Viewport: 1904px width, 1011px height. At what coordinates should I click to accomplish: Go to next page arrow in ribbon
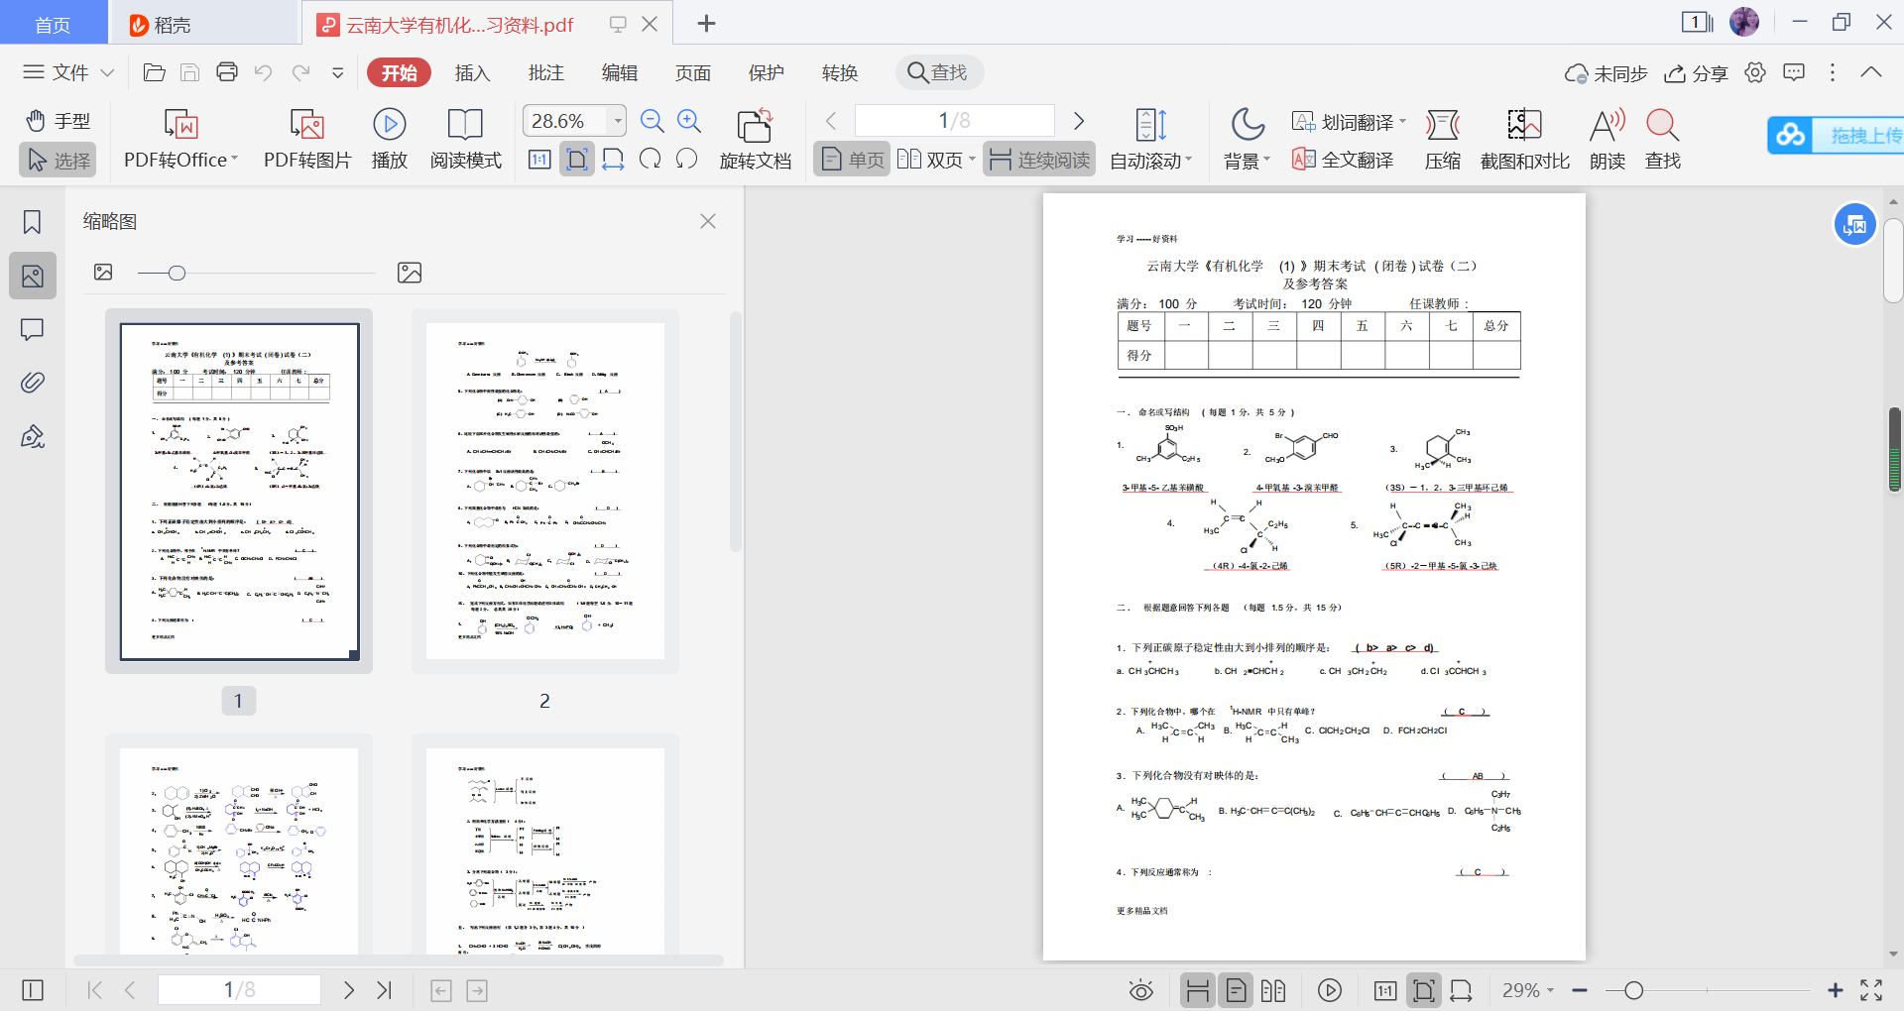(x=1079, y=121)
